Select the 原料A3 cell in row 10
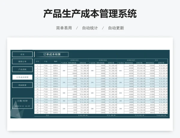This screenshot has width=180, height=138. (x=55, y=89)
